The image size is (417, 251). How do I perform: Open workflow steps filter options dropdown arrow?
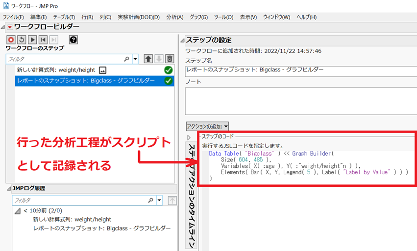pyautogui.click(x=135, y=59)
